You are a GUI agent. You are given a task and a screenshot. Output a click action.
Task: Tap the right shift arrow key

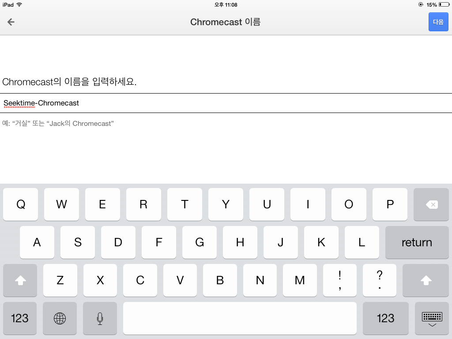426,280
